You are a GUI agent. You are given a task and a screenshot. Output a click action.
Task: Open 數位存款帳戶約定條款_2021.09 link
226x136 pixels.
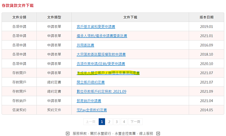tap(101, 92)
